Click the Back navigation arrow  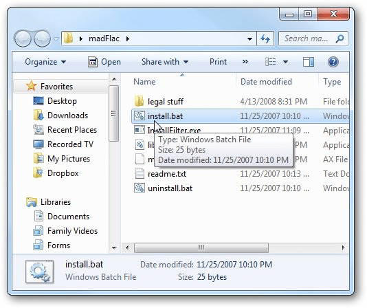pos(23,38)
